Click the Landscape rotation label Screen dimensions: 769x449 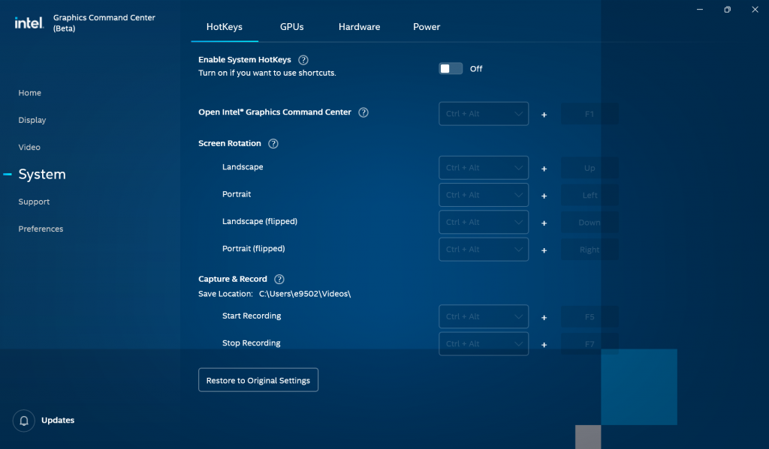pos(243,167)
